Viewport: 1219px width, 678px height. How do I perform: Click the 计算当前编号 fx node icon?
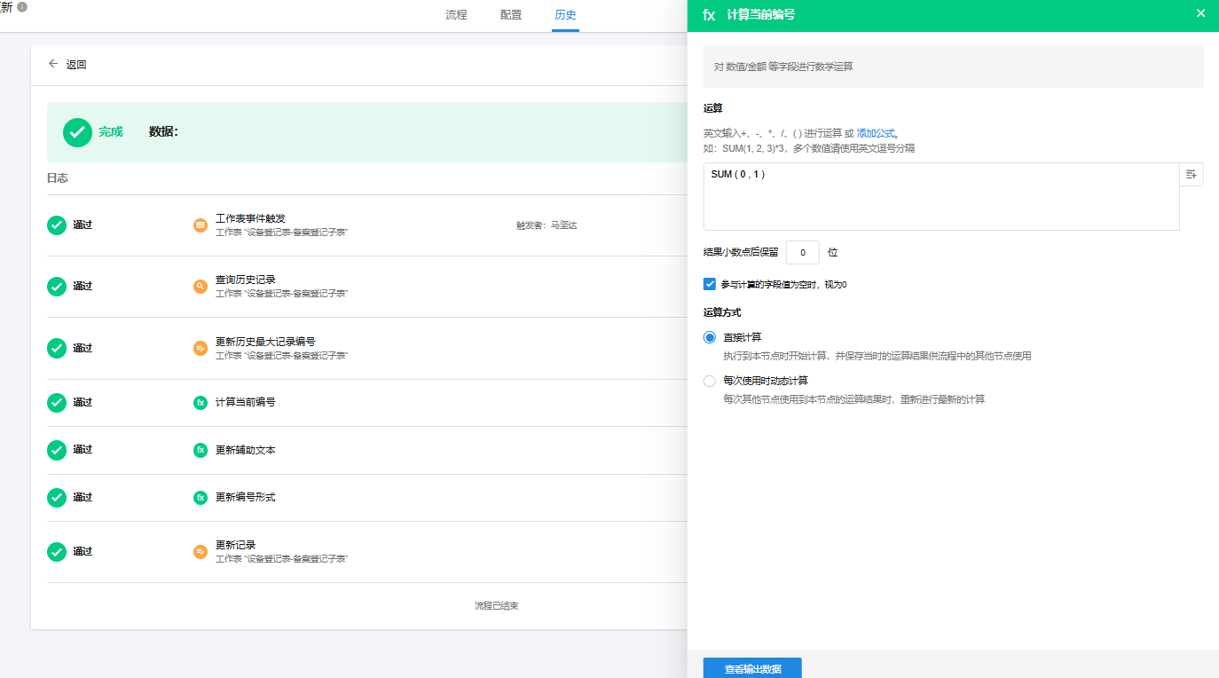pos(201,403)
